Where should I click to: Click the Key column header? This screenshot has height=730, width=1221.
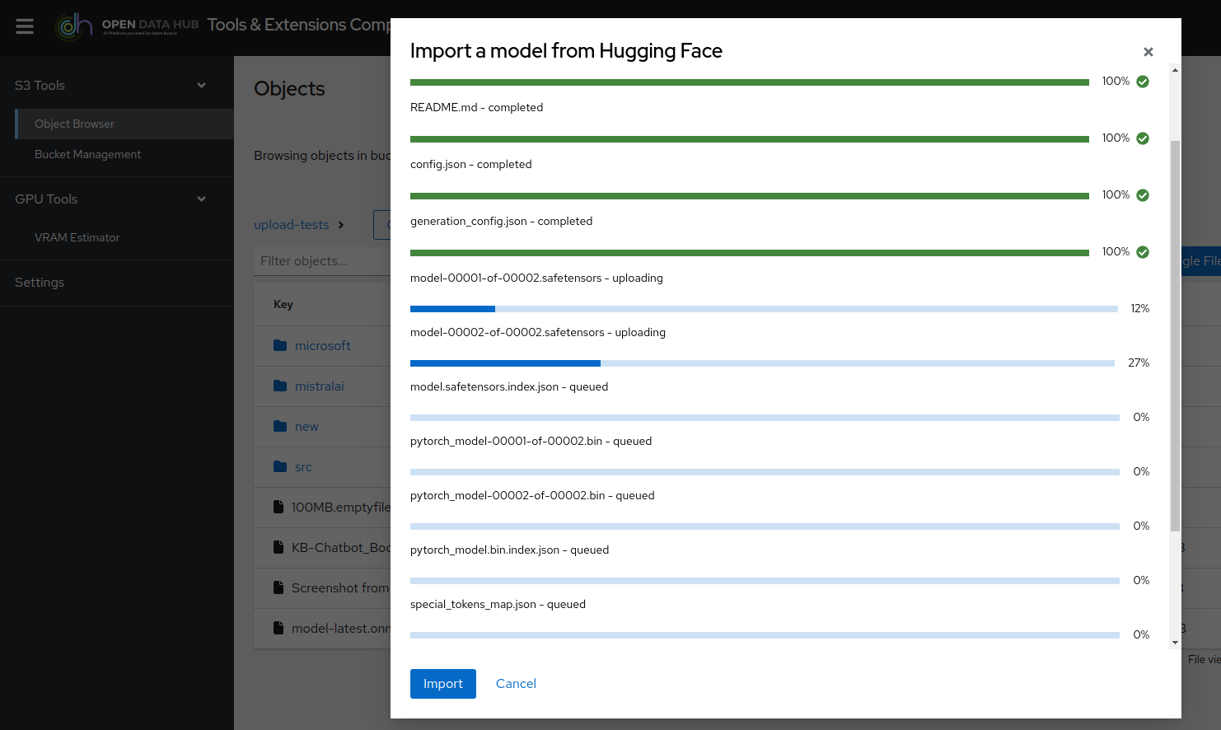click(x=283, y=304)
